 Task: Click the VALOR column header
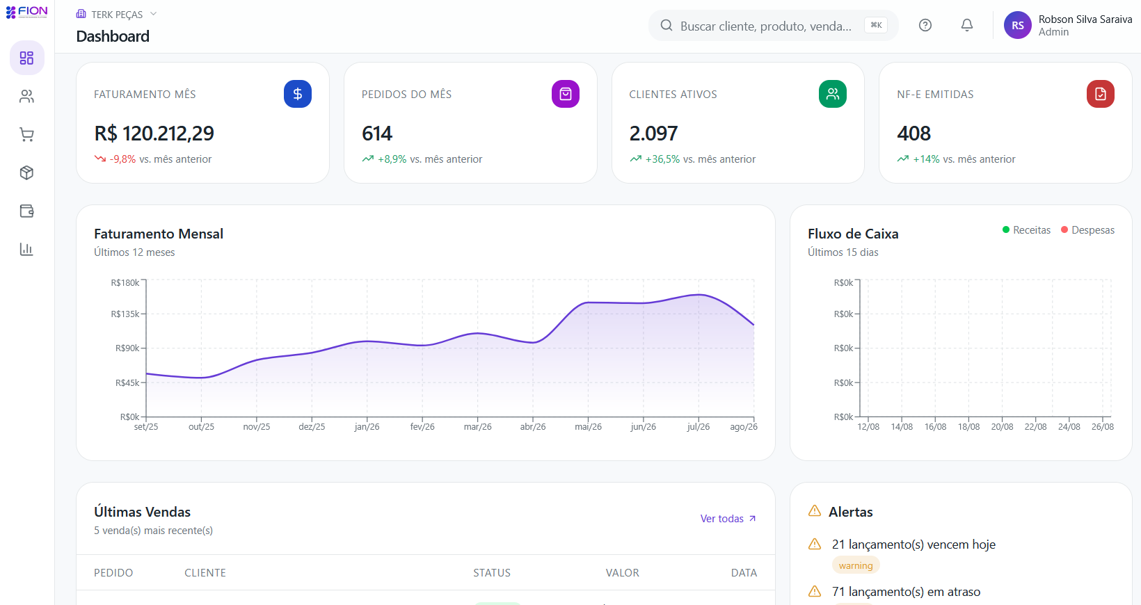(622, 573)
